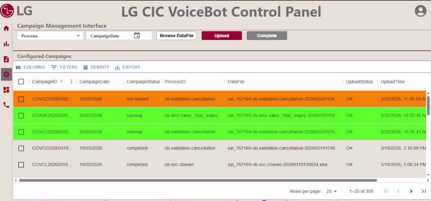Select the settings gear sidebar icon

tap(6, 74)
